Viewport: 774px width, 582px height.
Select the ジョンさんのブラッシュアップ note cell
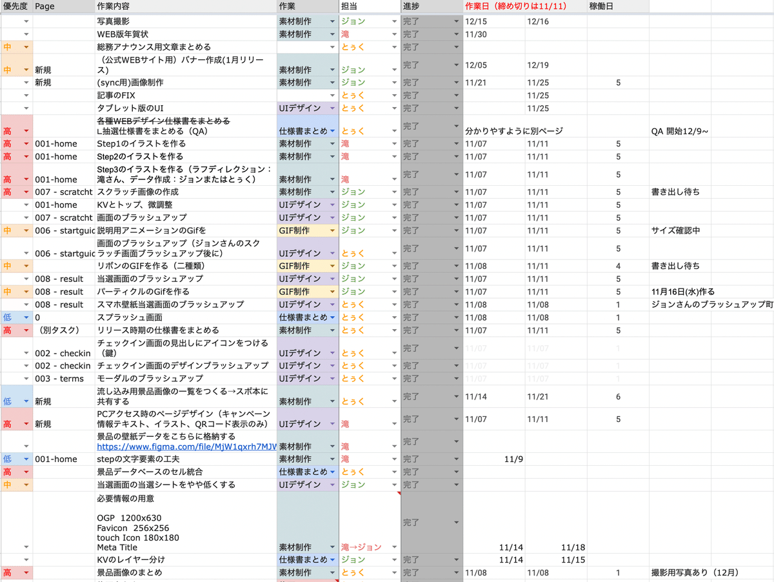point(711,305)
